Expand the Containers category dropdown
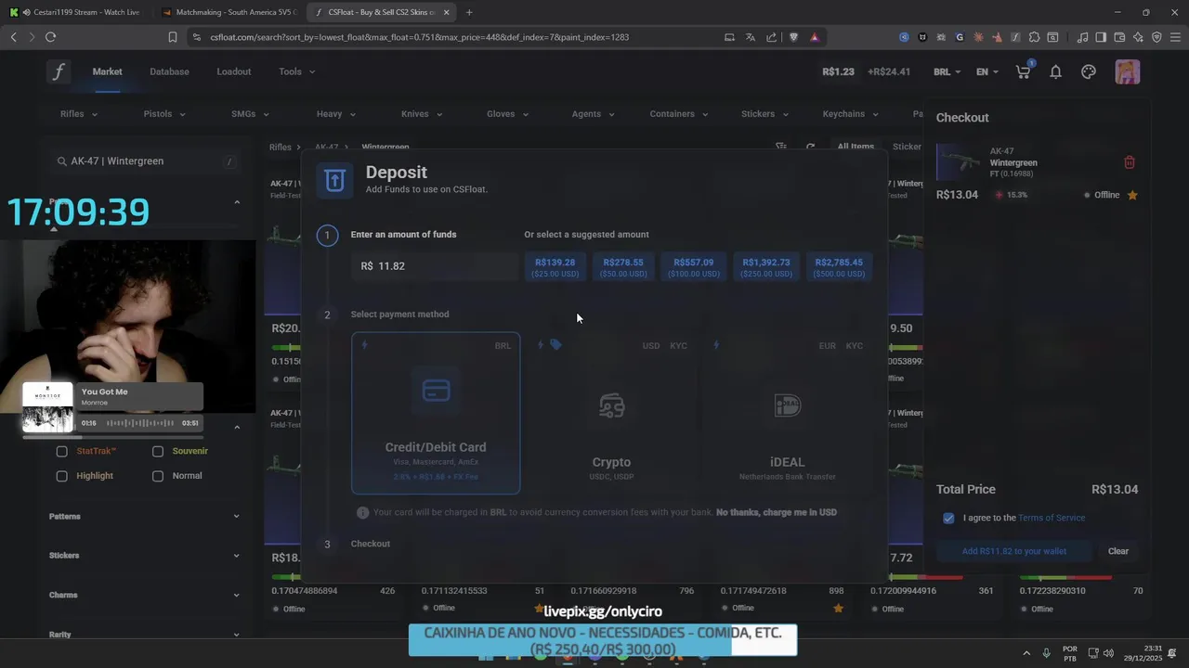This screenshot has height=668, width=1189. click(x=679, y=114)
